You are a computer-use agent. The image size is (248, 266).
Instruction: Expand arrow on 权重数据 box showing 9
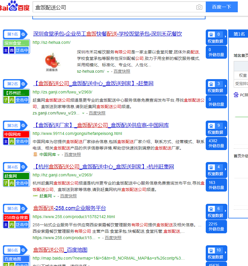(225, 128)
